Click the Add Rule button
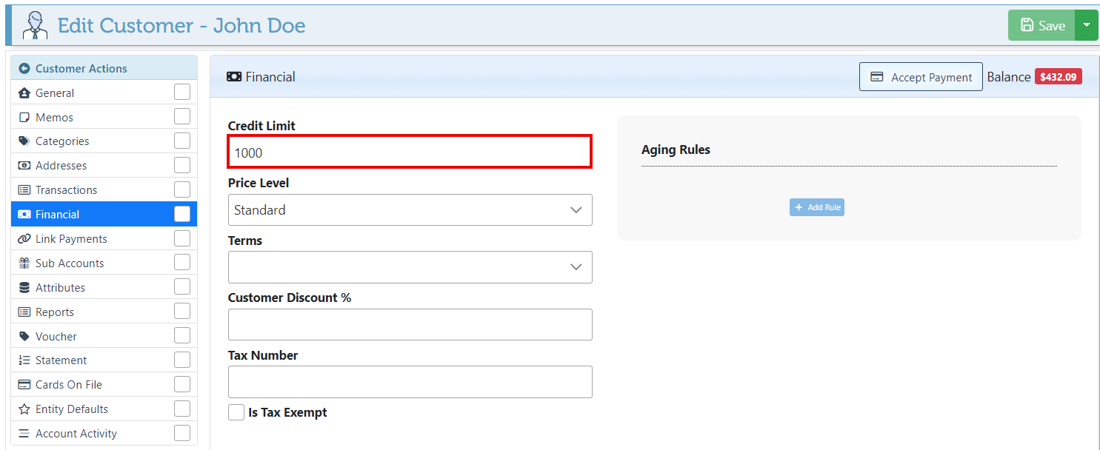Image resolution: width=1100 pixels, height=450 pixels. [x=817, y=207]
